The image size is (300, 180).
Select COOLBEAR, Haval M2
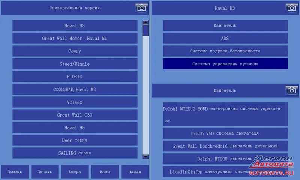[x=75, y=89]
